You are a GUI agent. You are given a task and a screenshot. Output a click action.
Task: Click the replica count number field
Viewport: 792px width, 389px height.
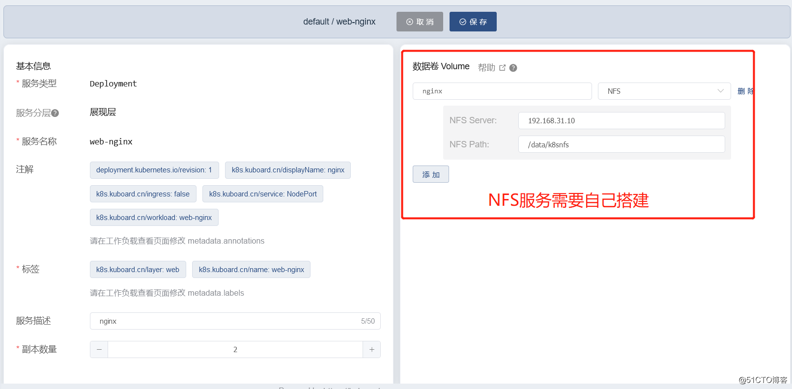click(235, 349)
